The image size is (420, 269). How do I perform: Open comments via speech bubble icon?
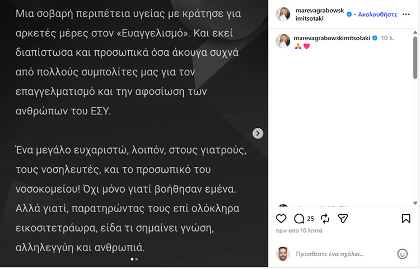[299, 218]
